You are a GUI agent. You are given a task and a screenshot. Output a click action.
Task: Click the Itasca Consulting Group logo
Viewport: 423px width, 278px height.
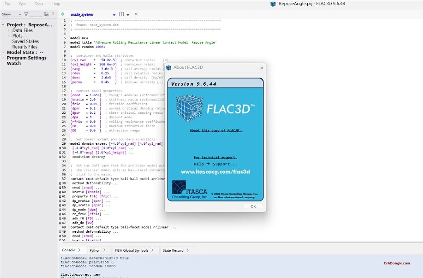[190, 190]
